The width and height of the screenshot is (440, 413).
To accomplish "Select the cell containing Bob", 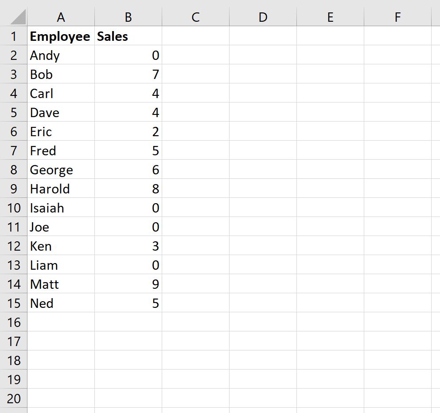I will pyautogui.click(x=61, y=75).
